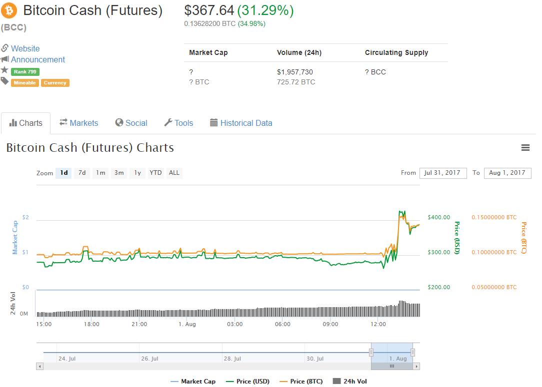Select the Charts tab
This screenshot has width=542, height=387.
(x=26, y=123)
